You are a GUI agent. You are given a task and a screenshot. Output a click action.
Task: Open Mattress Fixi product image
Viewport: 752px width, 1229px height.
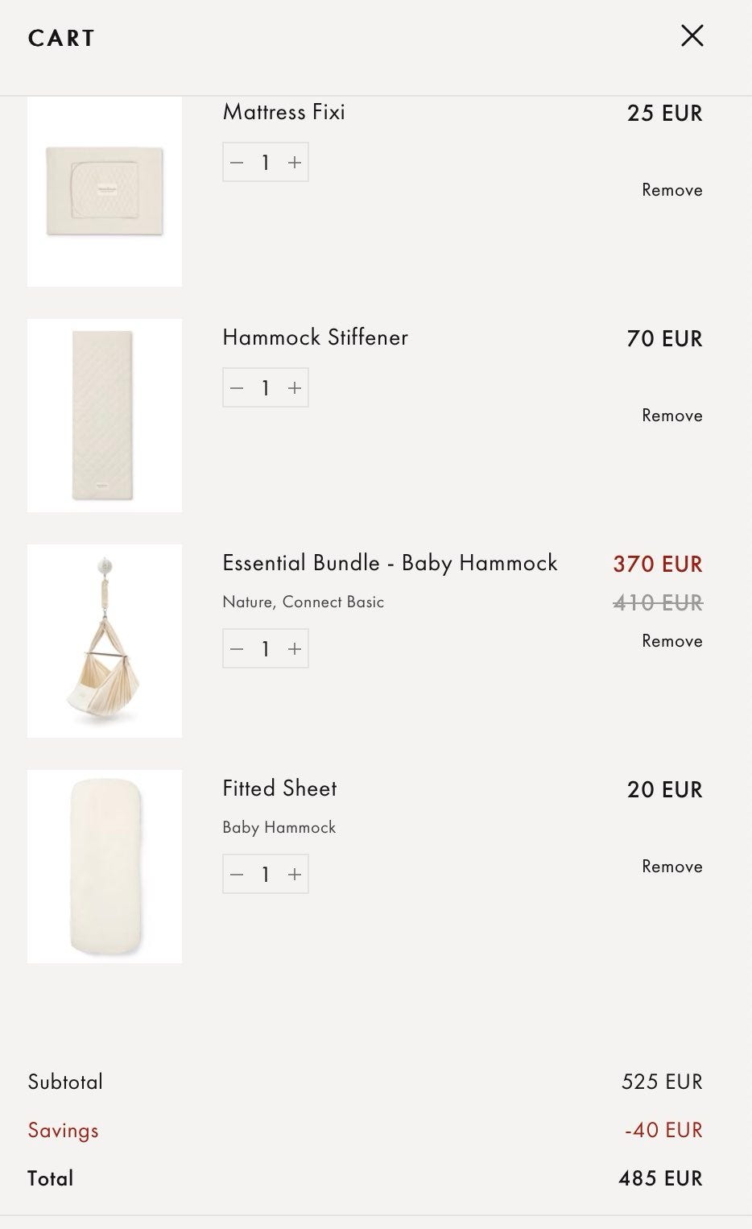[105, 192]
